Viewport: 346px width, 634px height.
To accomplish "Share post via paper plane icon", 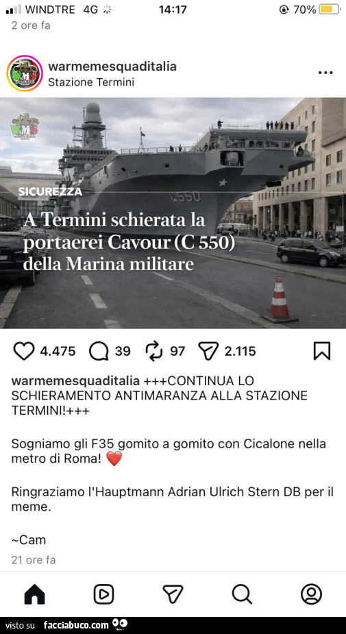I will [208, 350].
